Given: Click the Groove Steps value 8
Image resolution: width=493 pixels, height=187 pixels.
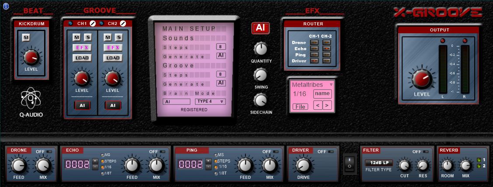Looking at the screenshot, I should [221, 74].
